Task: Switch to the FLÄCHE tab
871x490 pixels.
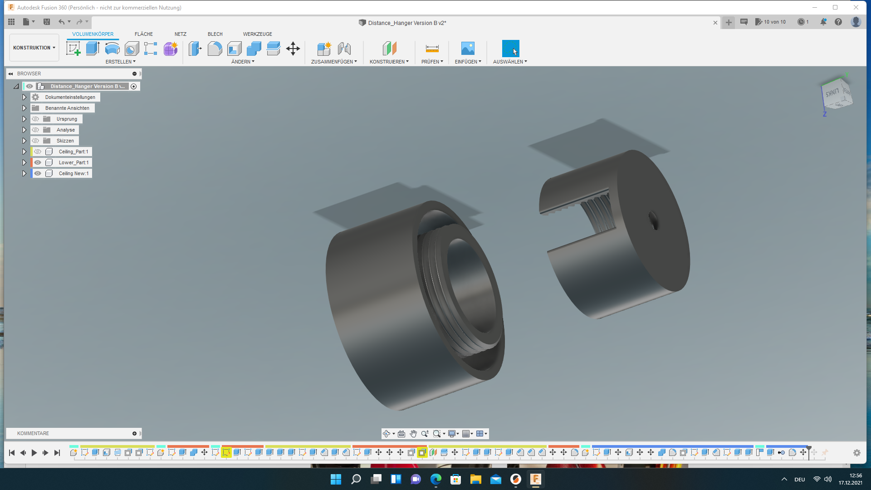Action: coord(144,34)
